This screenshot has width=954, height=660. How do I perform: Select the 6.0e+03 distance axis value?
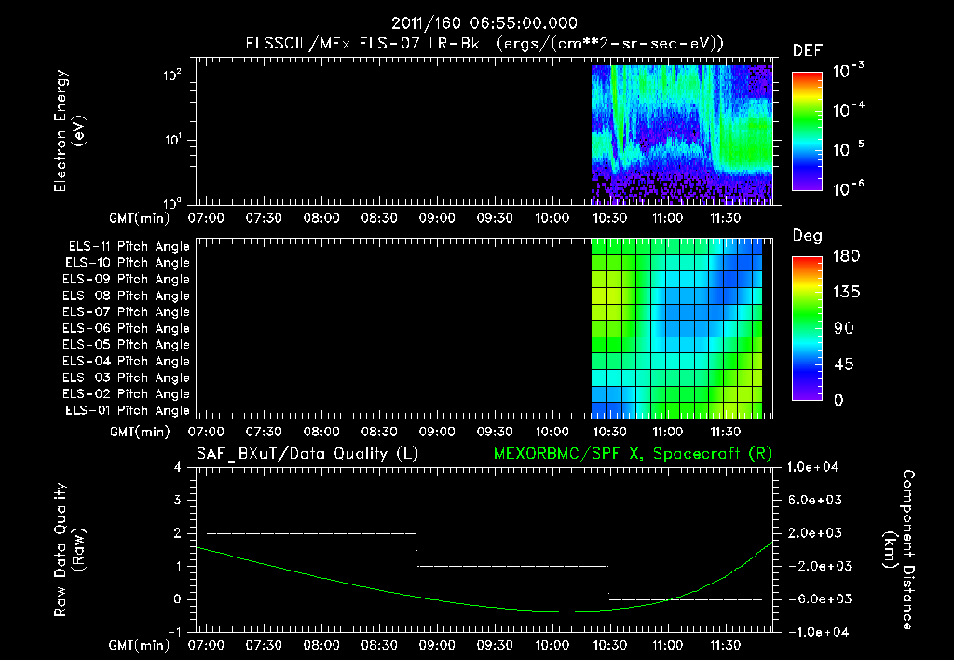815,501
